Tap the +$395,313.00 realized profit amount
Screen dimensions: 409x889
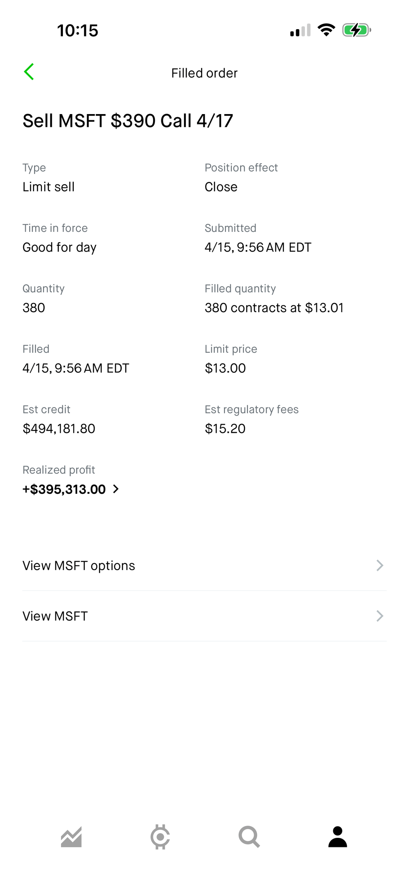click(64, 489)
